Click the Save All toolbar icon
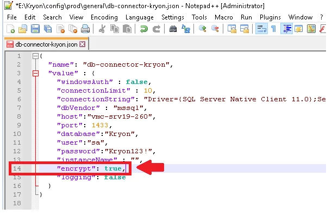332x215 pixels. click(48, 29)
